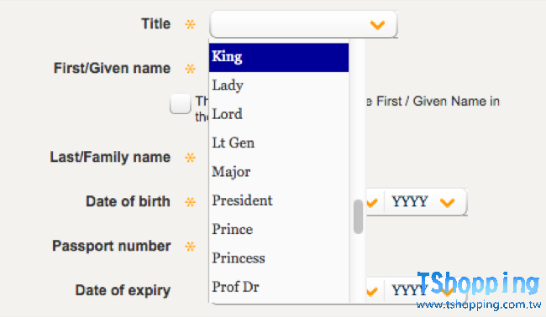Tick the First/Given Name checkbox
Viewport: 546px width, 317px height.
pyautogui.click(x=180, y=104)
